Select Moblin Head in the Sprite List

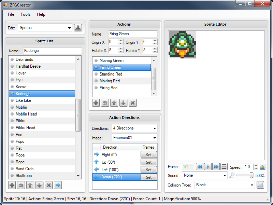(42, 114)
